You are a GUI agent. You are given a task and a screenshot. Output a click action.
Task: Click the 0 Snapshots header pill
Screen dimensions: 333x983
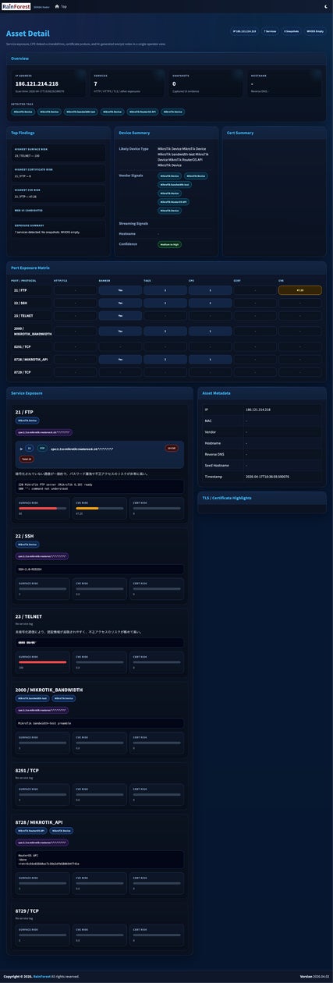[x=291, y=31]
